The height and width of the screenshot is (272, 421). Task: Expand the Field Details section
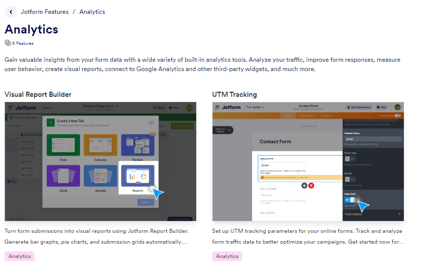[373, 213]
